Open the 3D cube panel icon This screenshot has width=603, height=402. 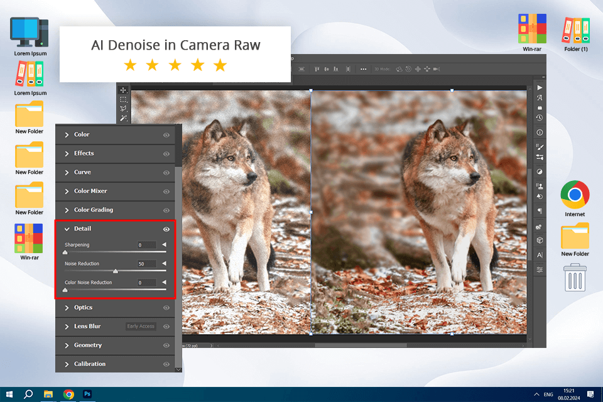[540, 240]
